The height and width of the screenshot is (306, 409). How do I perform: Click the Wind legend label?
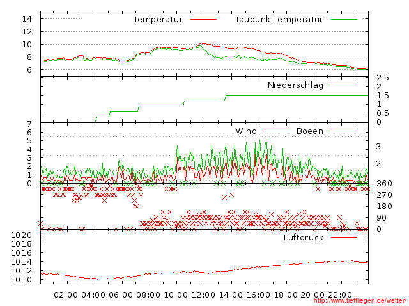[246, 131]
